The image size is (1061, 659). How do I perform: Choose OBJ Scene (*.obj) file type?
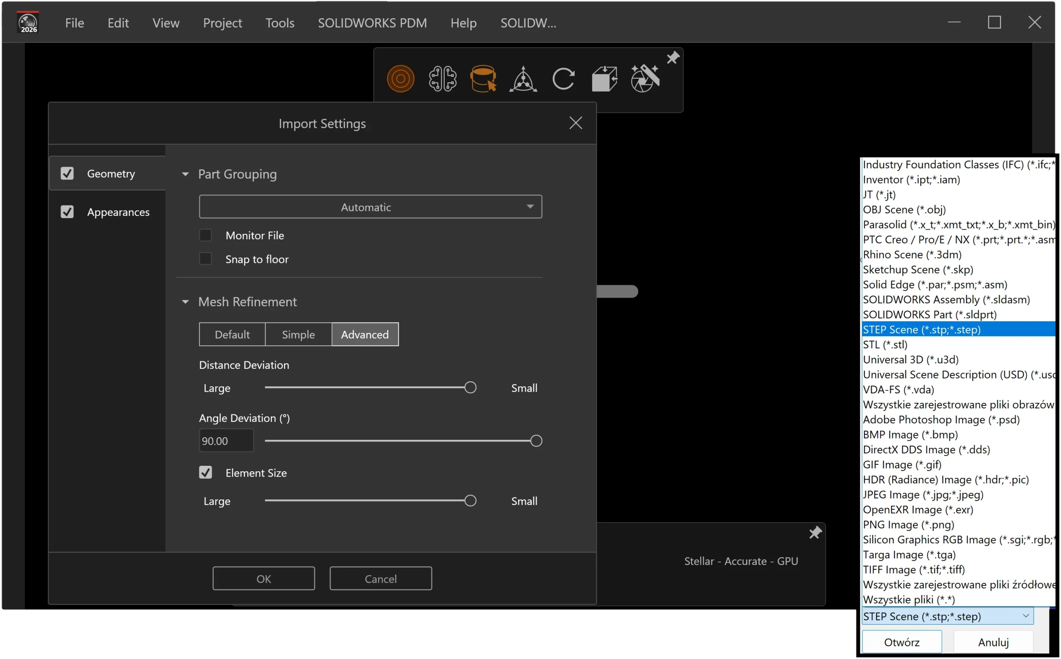point(959,210)
